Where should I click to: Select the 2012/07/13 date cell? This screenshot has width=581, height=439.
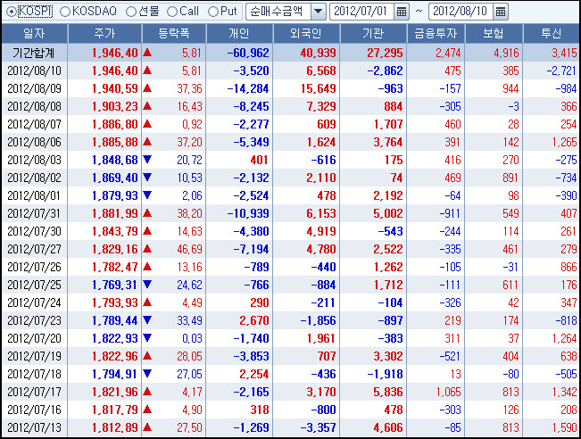coord(34,427)
